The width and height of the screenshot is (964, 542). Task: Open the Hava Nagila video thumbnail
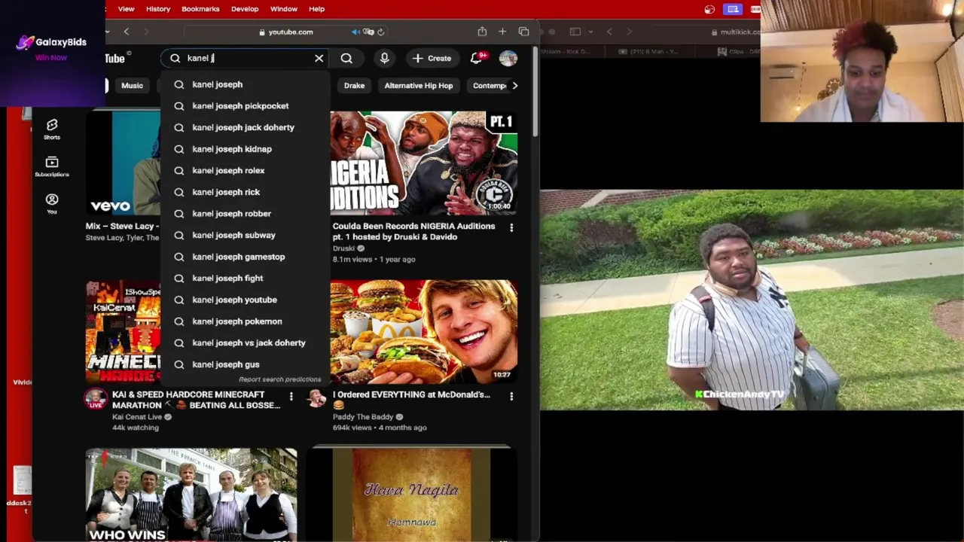(x=411, y=495)
